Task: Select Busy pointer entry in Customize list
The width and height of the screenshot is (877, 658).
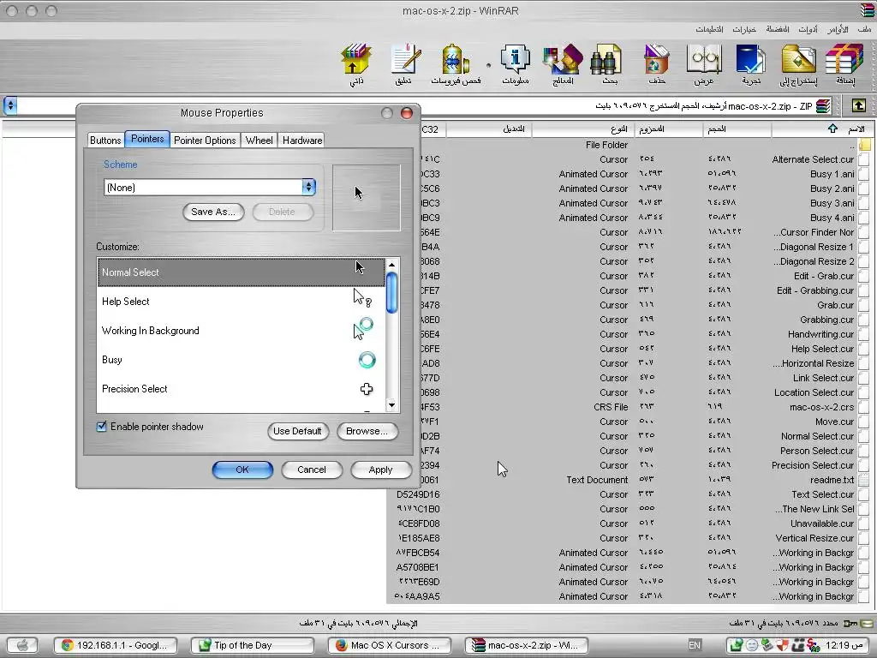Action: [x=241, y=360]
